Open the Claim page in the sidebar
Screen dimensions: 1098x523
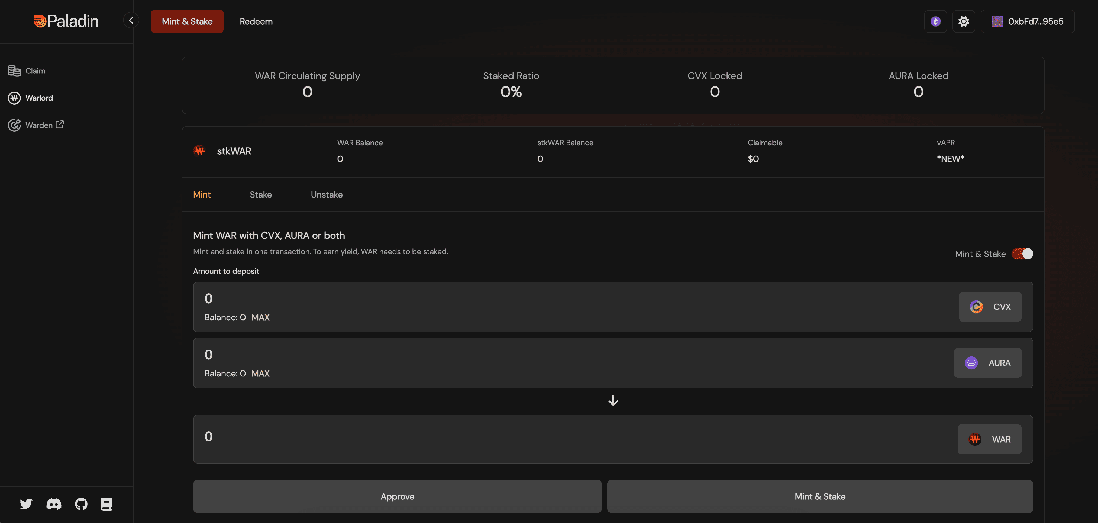point(27,71)
